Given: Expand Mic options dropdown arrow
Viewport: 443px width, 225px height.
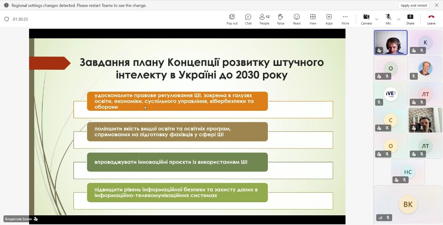Looking at the screenshot, I should coord(398,19).
